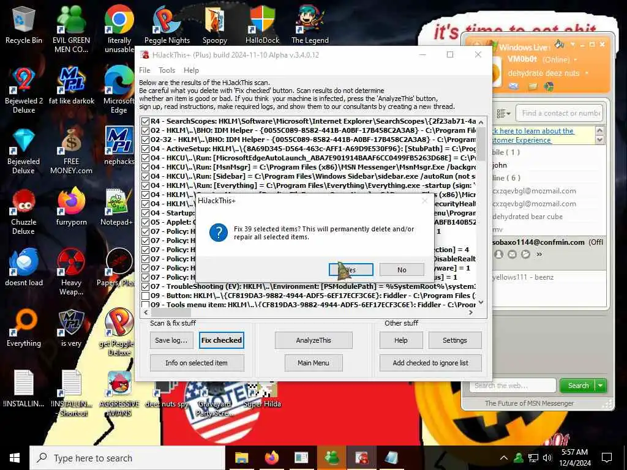Uncheck the O4 MsnMsgr Run entry
Screen dimensions: 627x470
coord(145,168)
